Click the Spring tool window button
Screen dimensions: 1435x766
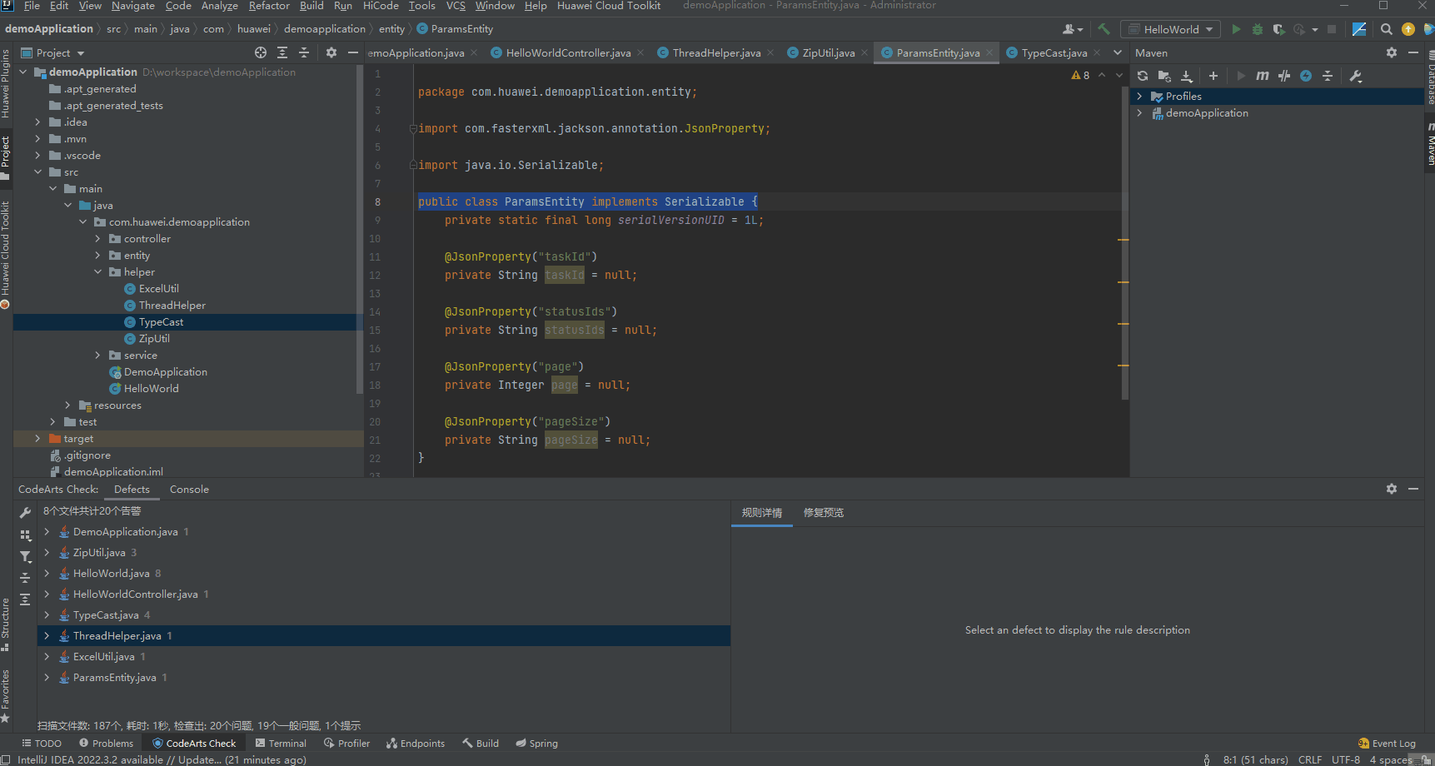point(536,744)
